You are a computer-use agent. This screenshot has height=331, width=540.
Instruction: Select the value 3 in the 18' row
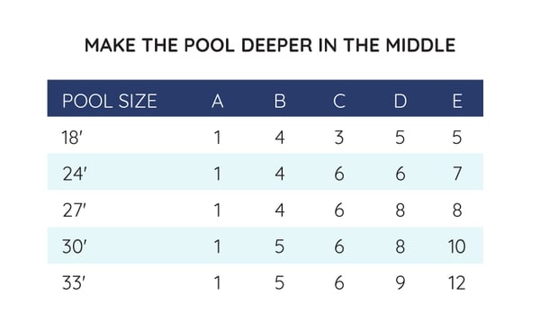[x=339, y=138]
